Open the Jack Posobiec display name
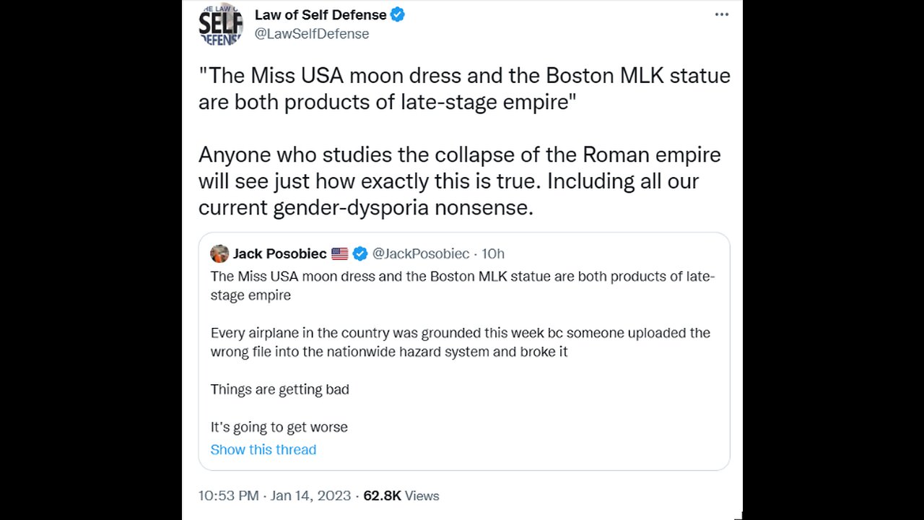 279,253
